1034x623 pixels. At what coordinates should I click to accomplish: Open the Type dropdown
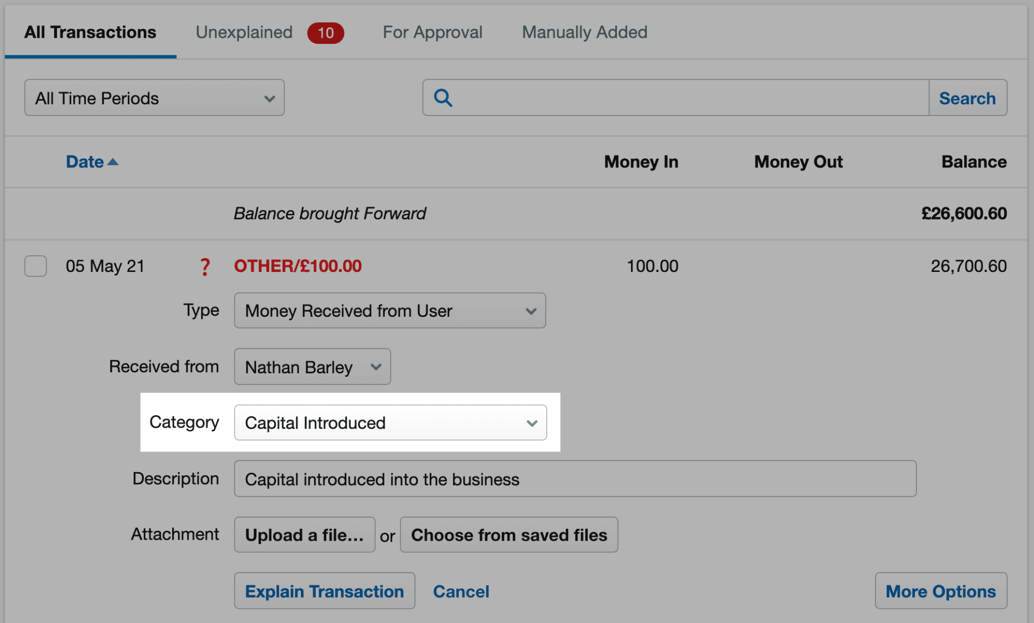[390, 311]
